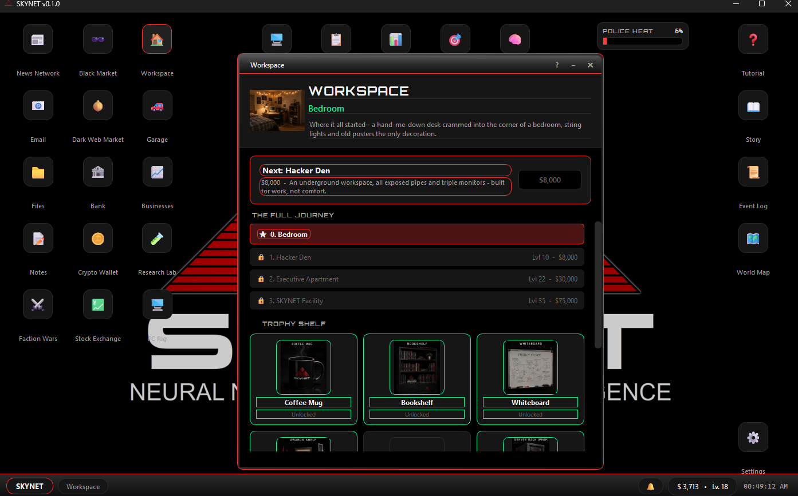Click the '$ 3,713' cash balance in taskbar
The image size is (798, 496).
click(688, 487)
